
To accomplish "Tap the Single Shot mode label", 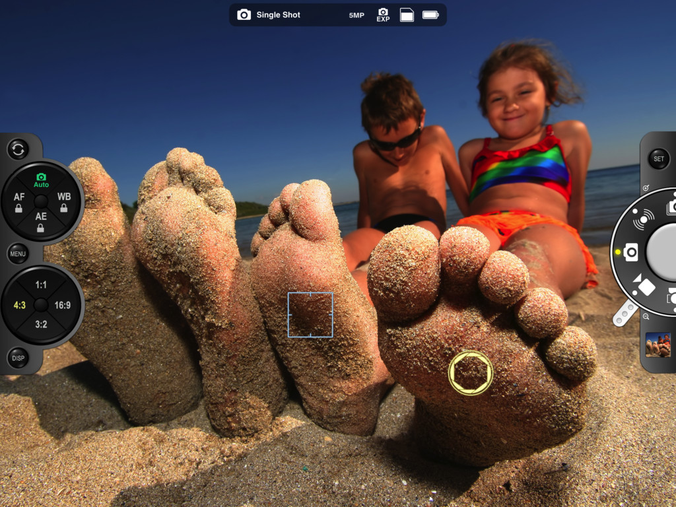I will click(x=278, y=15).
